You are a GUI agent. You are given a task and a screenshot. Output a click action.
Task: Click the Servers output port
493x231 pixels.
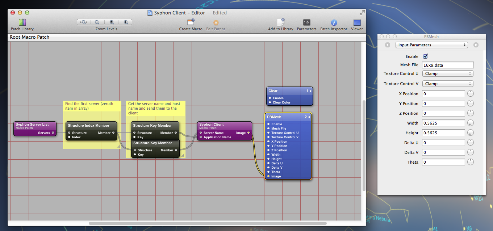pos(53,133)
